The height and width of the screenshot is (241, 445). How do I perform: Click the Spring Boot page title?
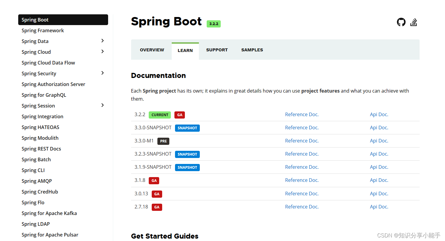[x=166, y=22]
